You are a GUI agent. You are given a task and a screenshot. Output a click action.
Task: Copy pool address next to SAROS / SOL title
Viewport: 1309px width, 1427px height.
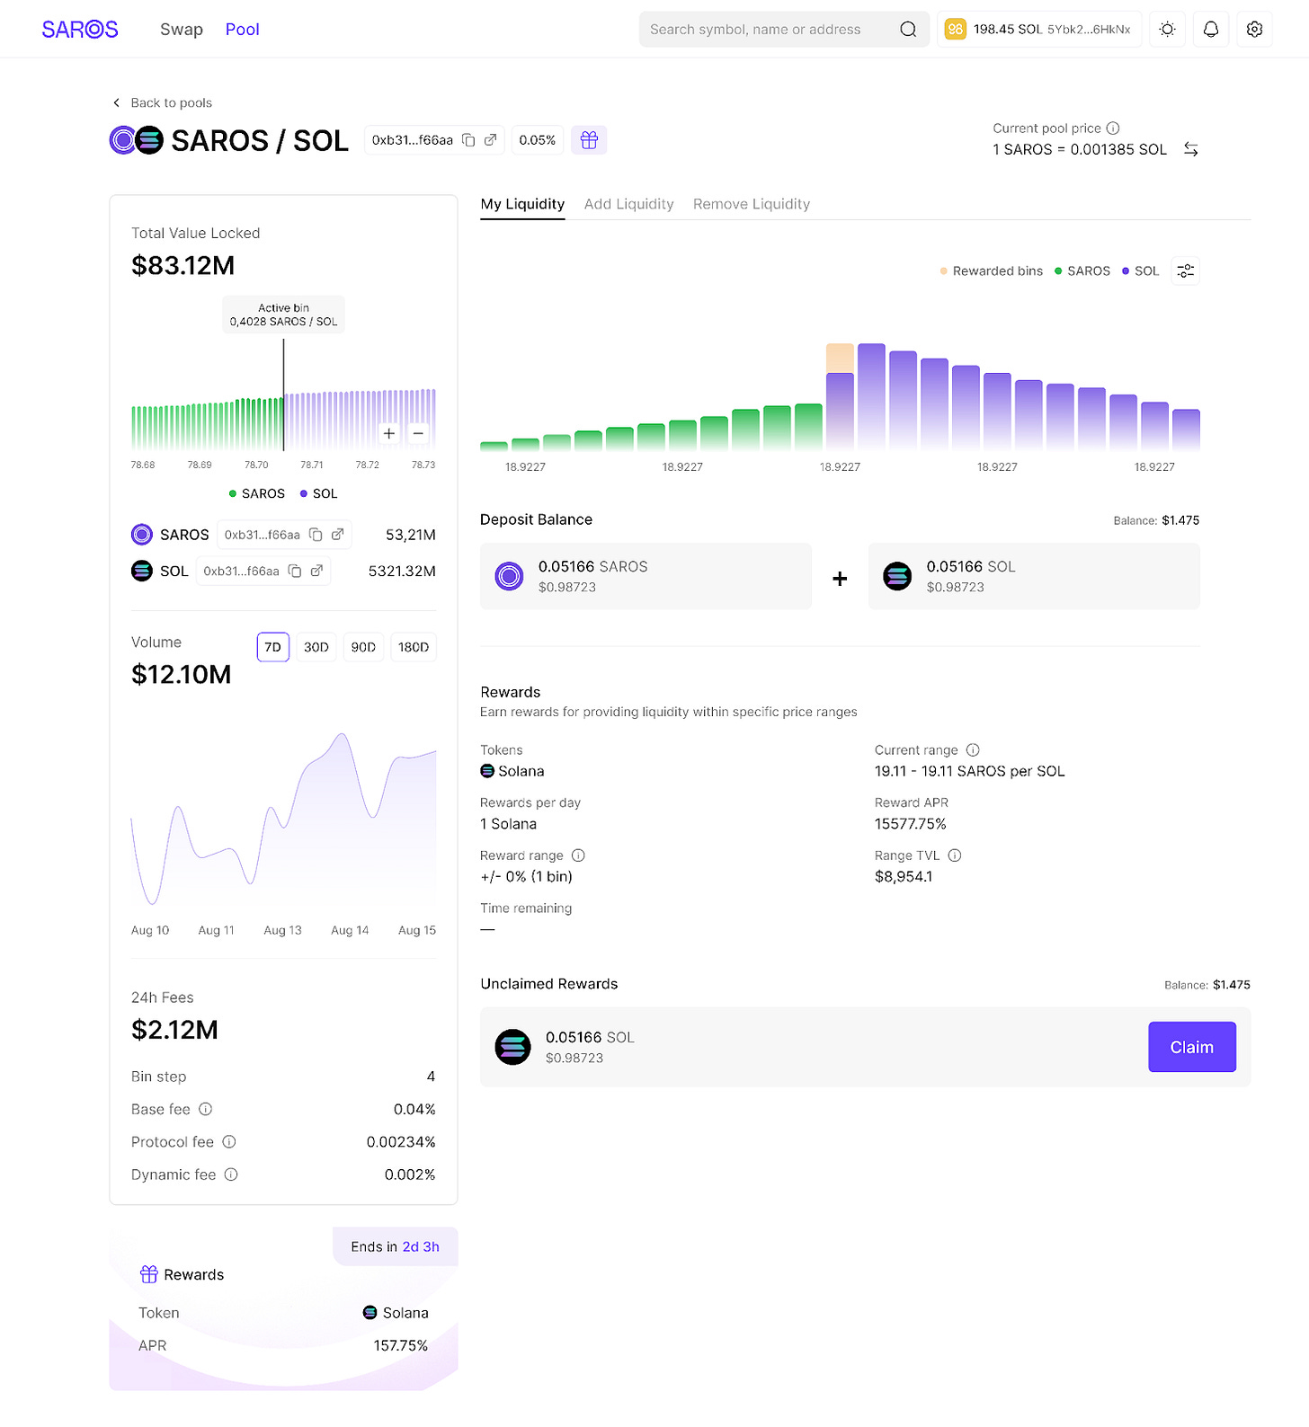468,140
